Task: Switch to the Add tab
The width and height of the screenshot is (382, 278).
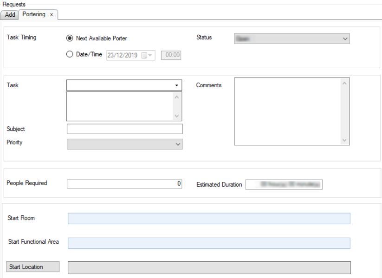Action: tap(10, 15)
